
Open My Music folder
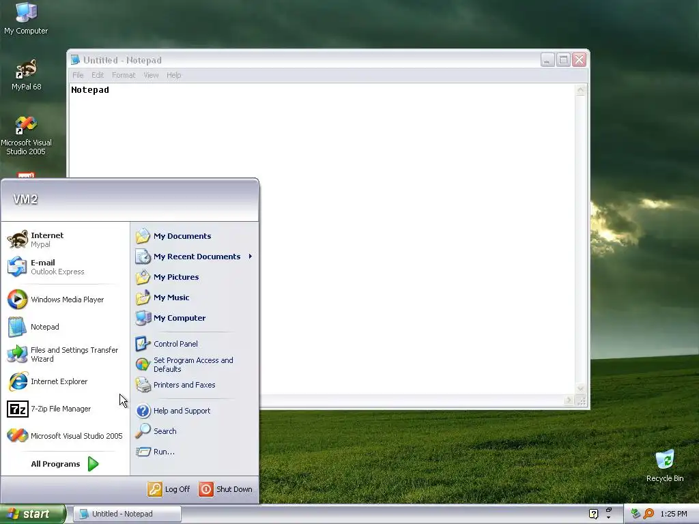point(194,297)
